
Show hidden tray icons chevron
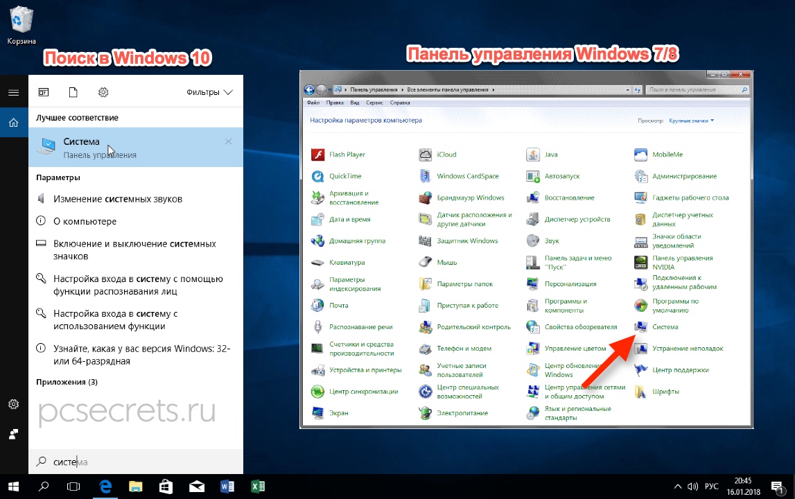(x=678, y=487)
